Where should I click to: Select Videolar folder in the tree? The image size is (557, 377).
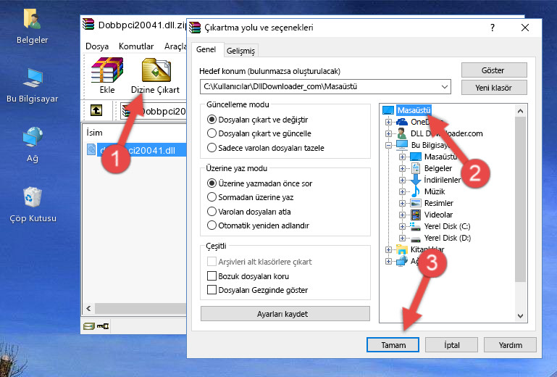pyautogui.click(x=438, y=215)
